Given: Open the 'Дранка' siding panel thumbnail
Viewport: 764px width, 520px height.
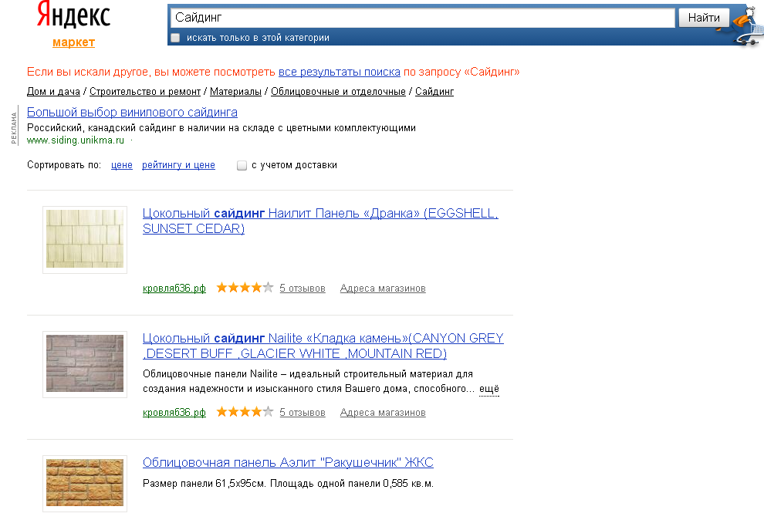Looking at the screenshot, I should click(x=85, y=239).
